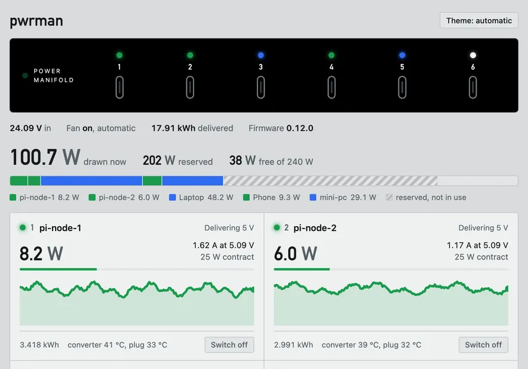The height and width of the screenshot is (369, 528).
Task: Switch off pi-node-2
Action: (483, 345)
